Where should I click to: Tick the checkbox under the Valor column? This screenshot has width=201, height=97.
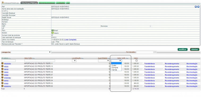(136, 61)
